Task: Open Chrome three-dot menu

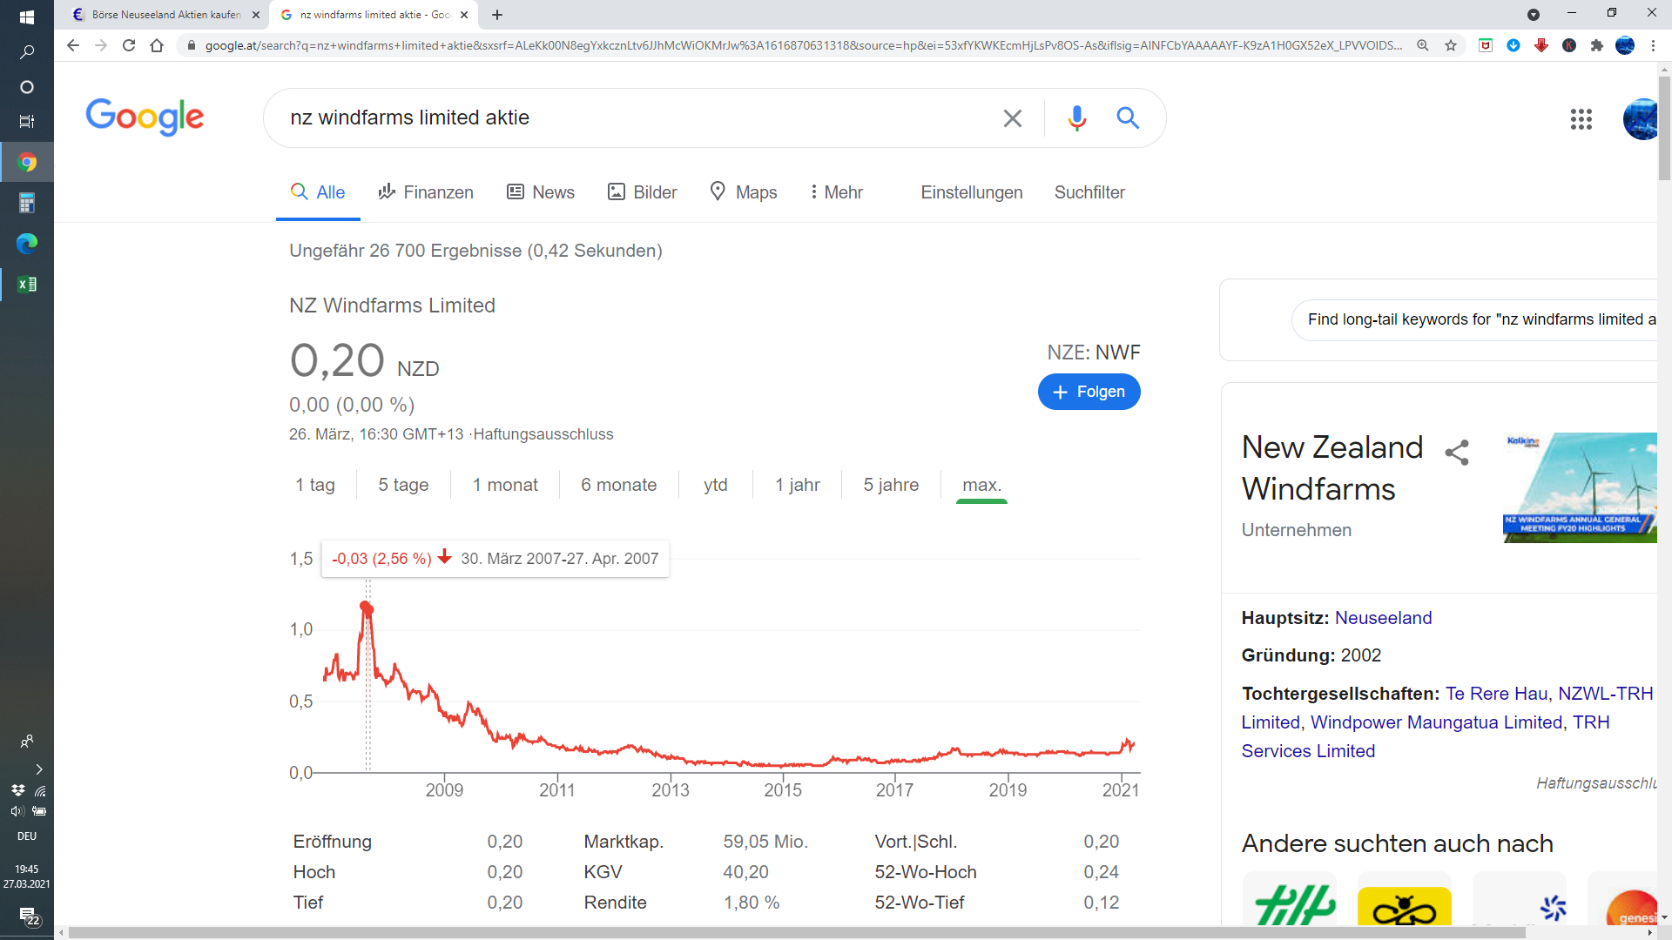Action: click(x=1653, y=45)
